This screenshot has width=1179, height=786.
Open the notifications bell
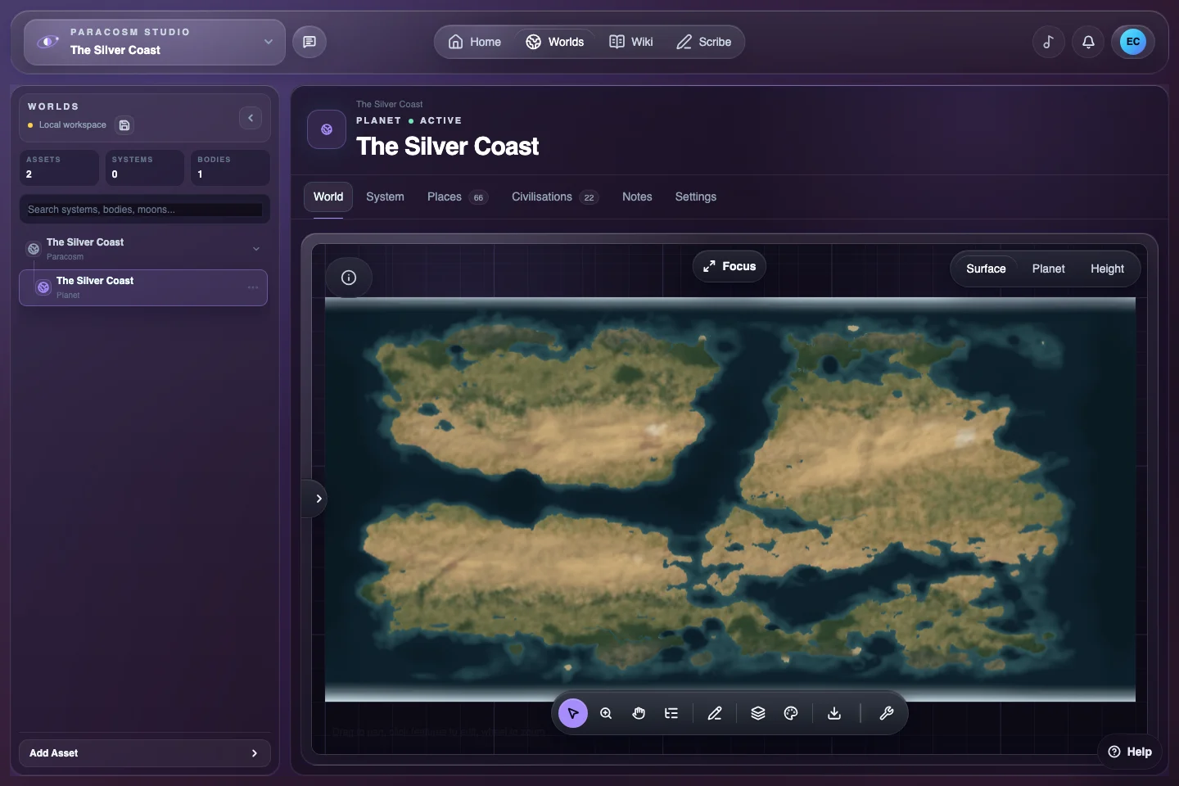click(x=1088, y=42)
